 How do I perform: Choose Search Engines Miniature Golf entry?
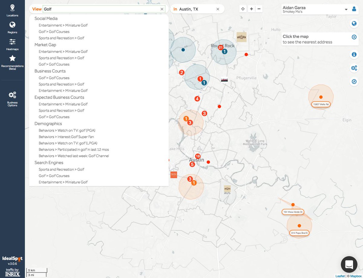tap(63, 182)
